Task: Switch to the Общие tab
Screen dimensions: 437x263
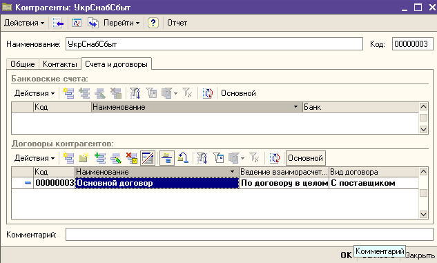Action: 23,64
